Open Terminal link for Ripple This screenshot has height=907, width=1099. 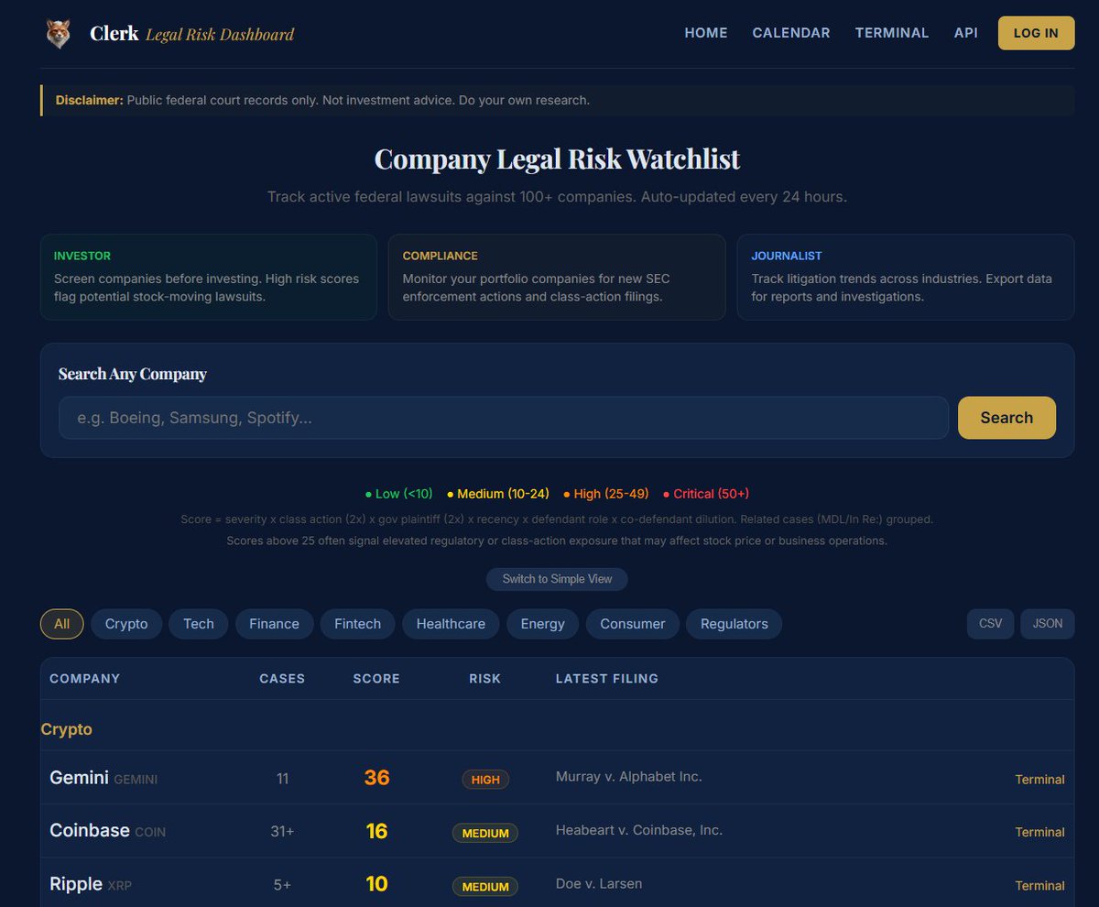point(1039,886)
